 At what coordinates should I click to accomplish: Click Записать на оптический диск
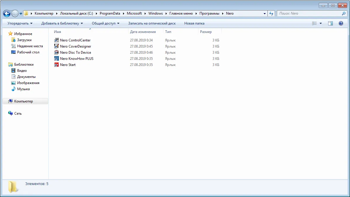pos(152,23)
